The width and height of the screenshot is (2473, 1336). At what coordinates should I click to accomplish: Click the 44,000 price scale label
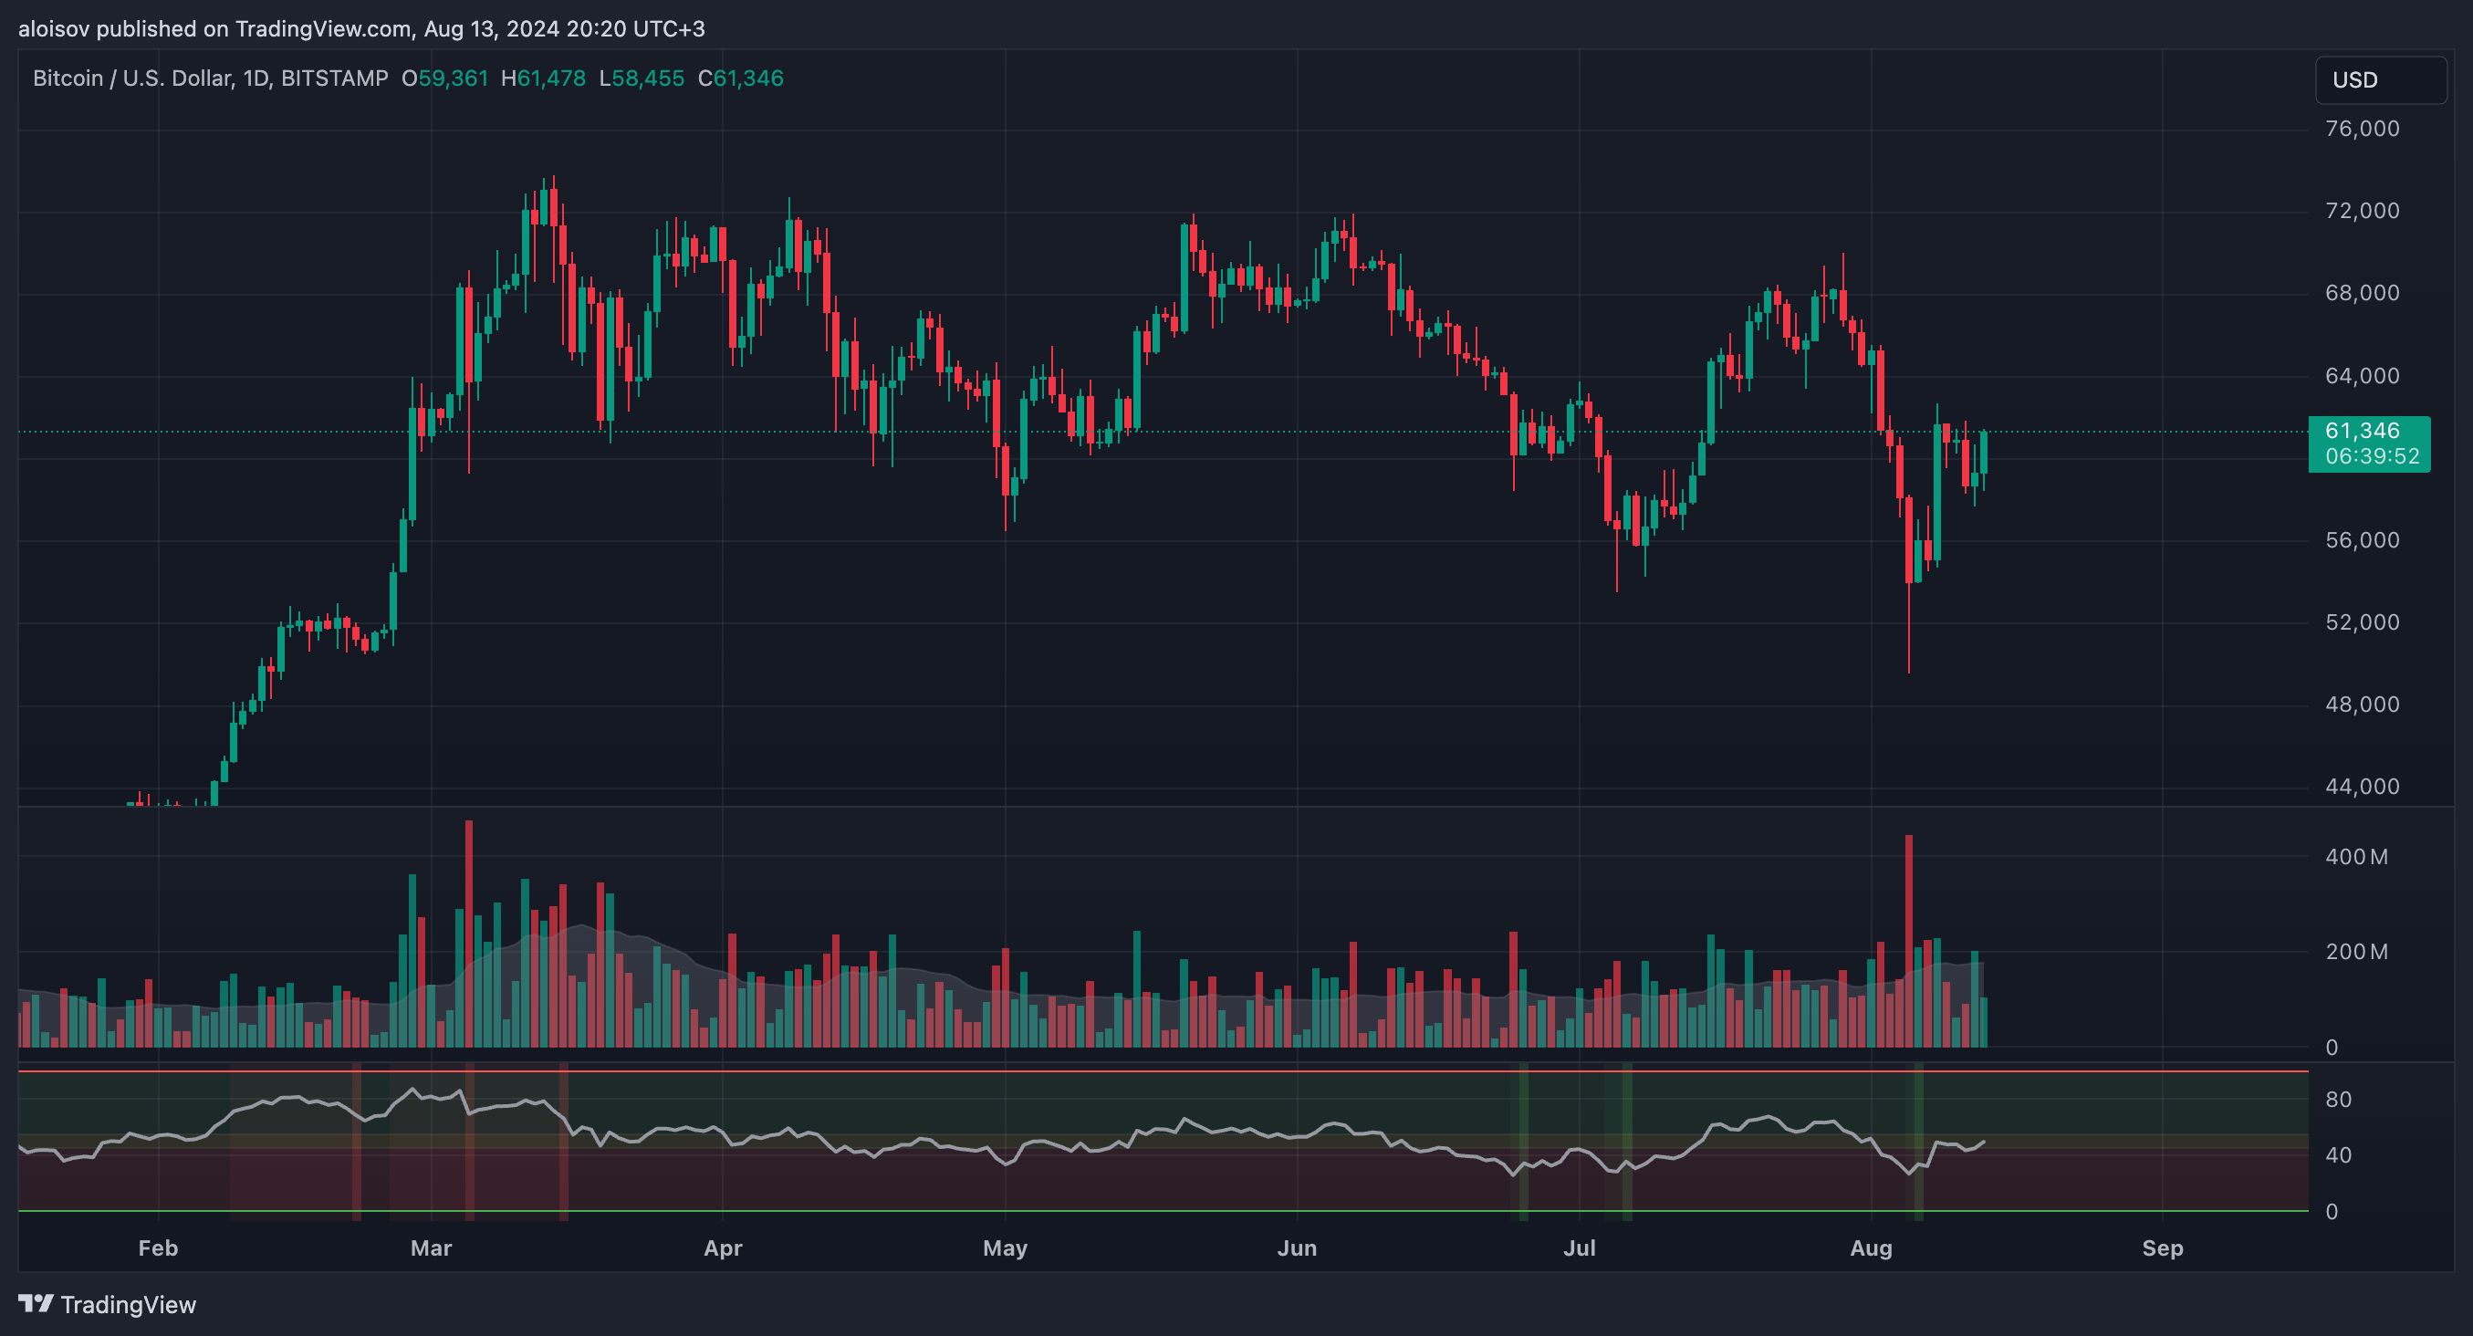point(2362,786)
